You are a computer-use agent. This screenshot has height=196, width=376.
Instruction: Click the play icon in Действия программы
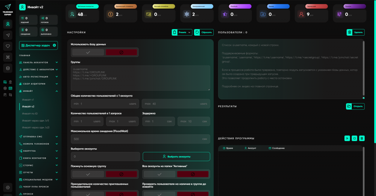[x=347, y=138]
